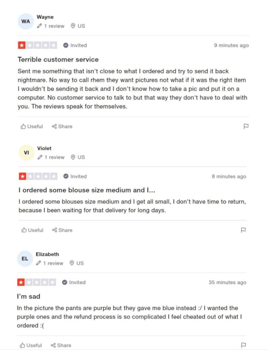The image size is (268, 350).
Task: Click the username Violet
Action: pyautogui.click(x=45, y=148)
